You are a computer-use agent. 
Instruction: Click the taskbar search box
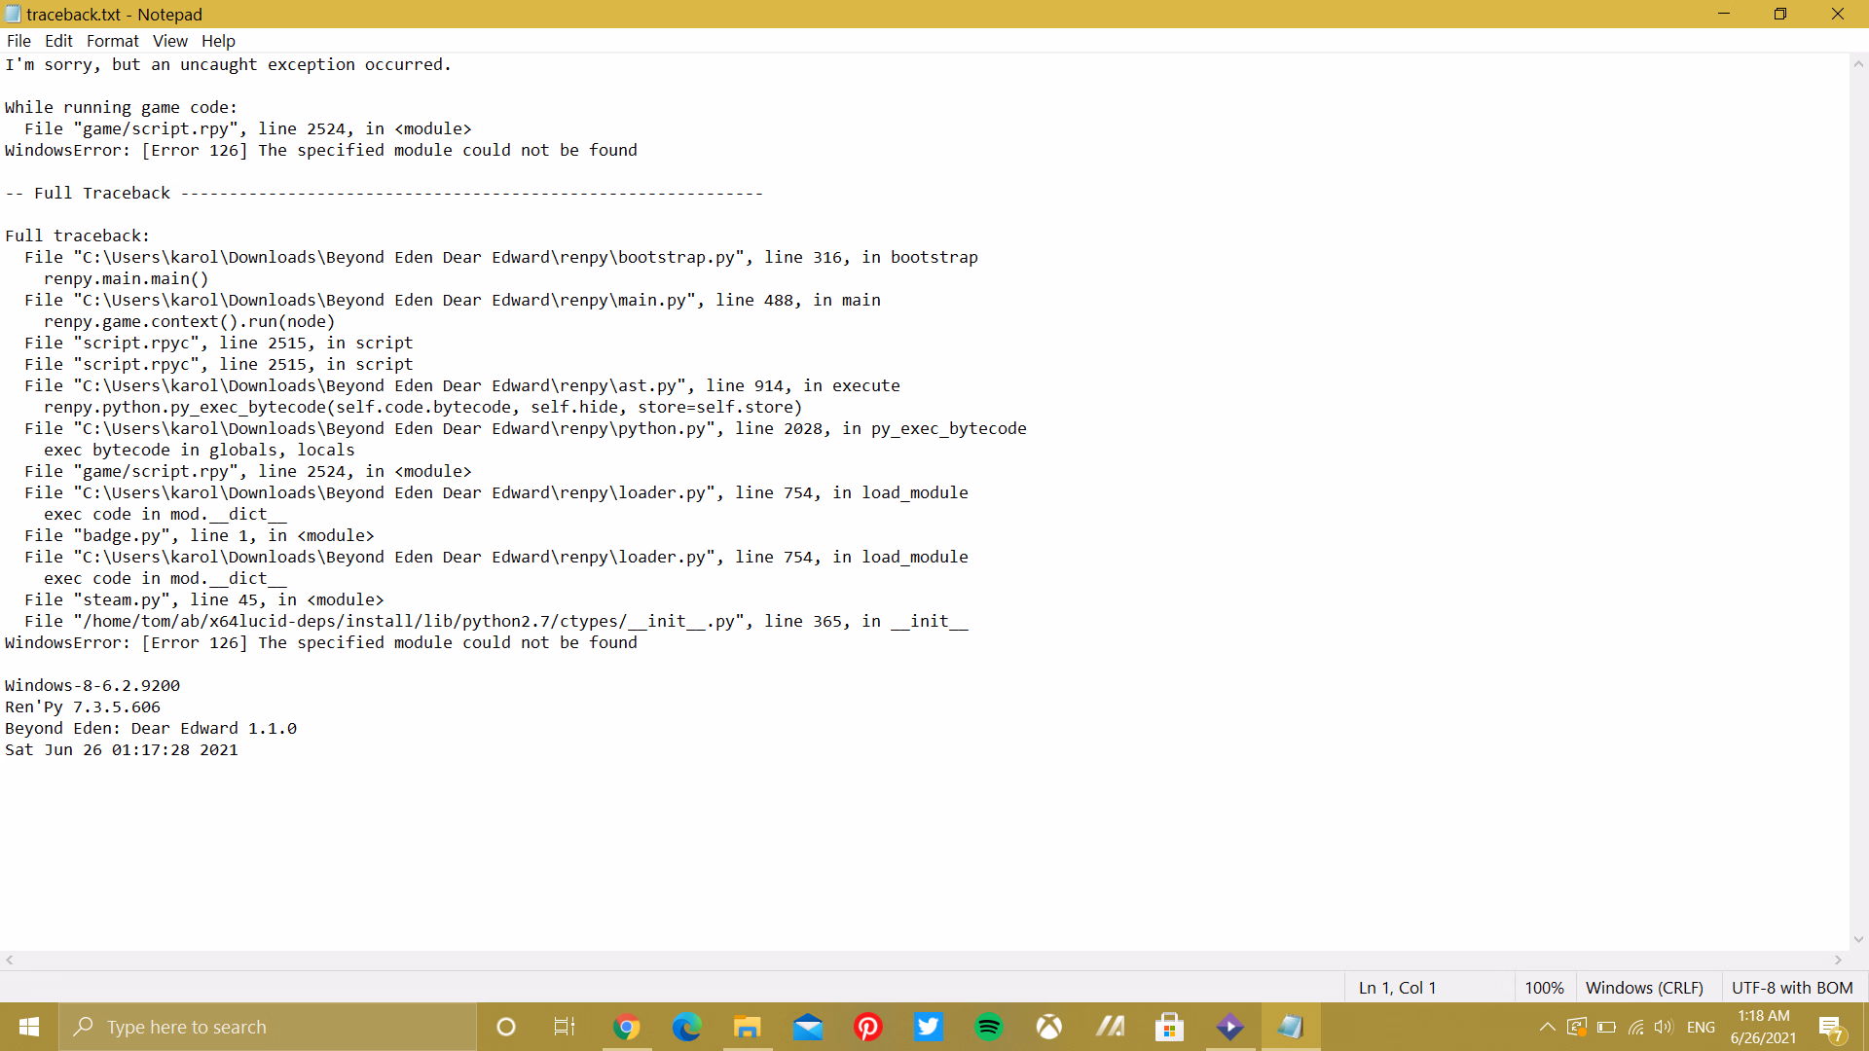coord(268,1027)
